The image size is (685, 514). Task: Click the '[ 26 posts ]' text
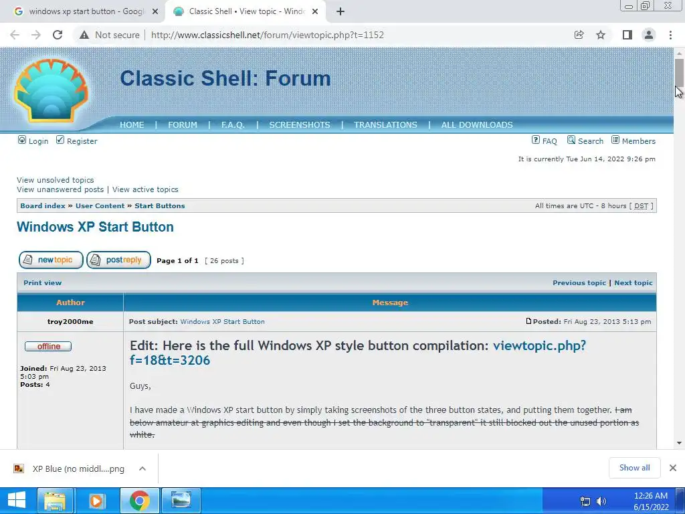[x=225, y=261]
